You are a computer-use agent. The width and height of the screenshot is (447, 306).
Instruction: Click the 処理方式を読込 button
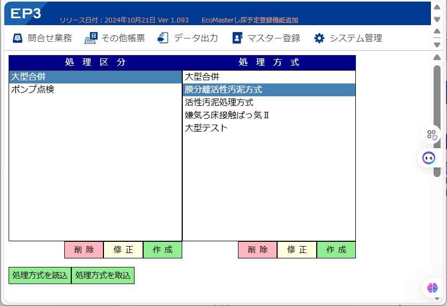tap(40, 276)
